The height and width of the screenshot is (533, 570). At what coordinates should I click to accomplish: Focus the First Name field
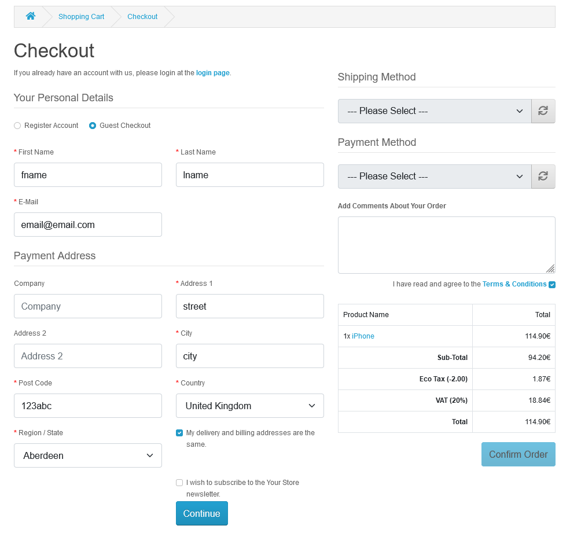tap(87, 175)
